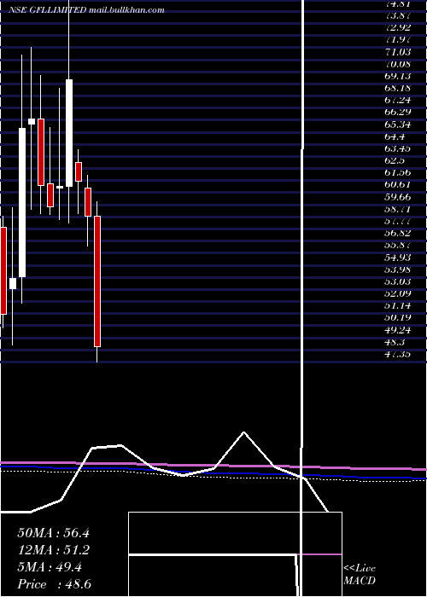427x597 pixels.
Task: Click the 50.19 price axis label
Action: tap(398, 317)
